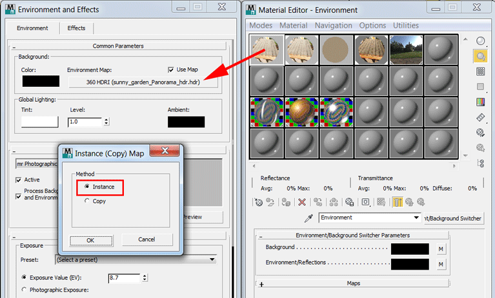
Task: Toggle the checkered Background icon
Action: tap(480, 71)
